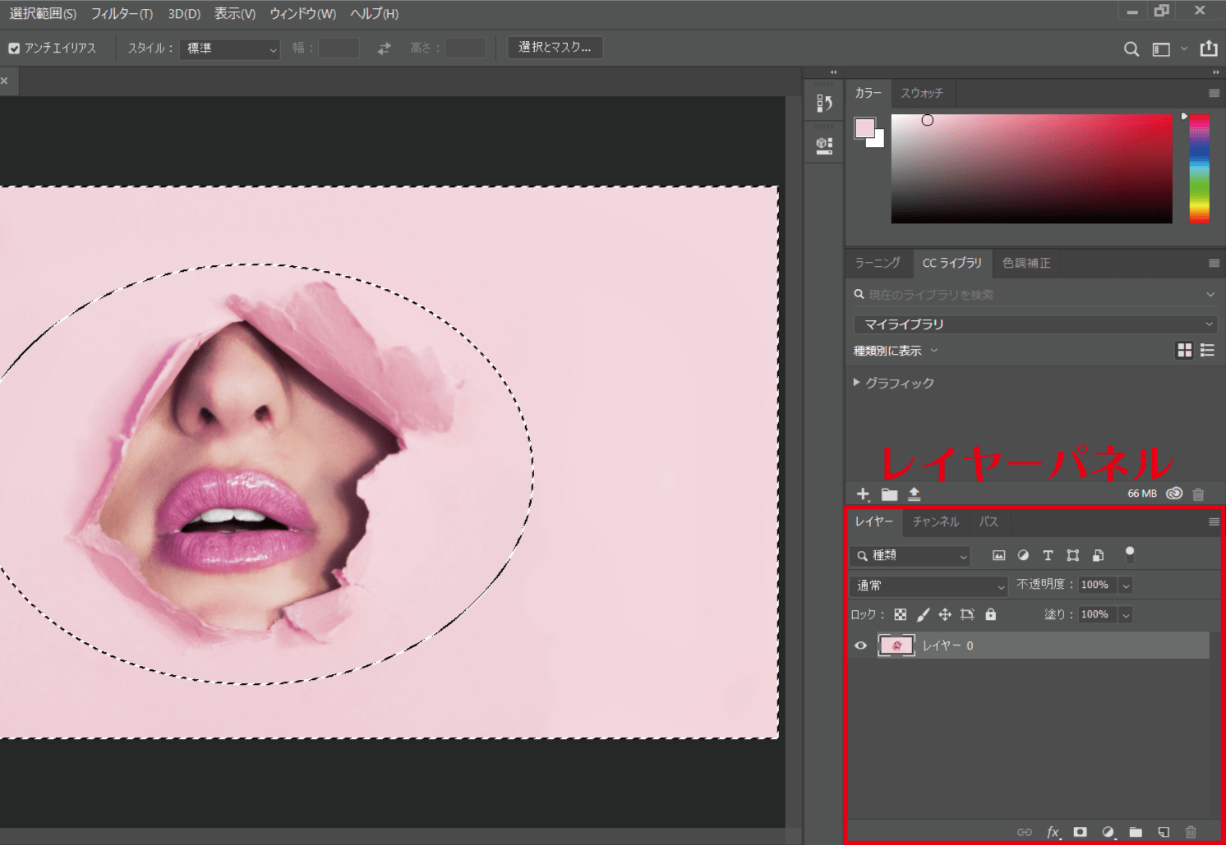Open the 選択範囲(S) menu
1226x845 pixels.
(43, 14)
